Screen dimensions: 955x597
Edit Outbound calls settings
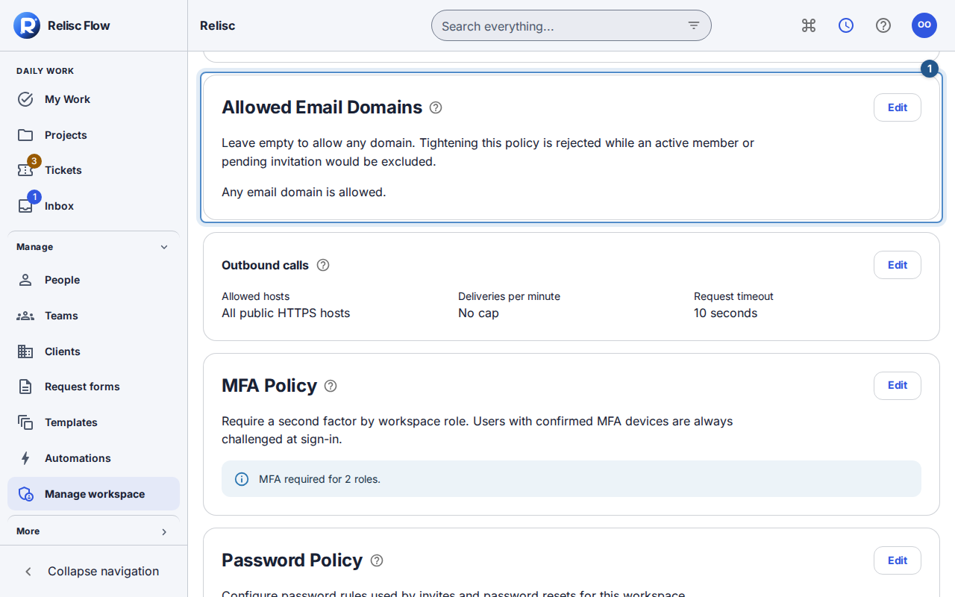click(x=897, y=265)
